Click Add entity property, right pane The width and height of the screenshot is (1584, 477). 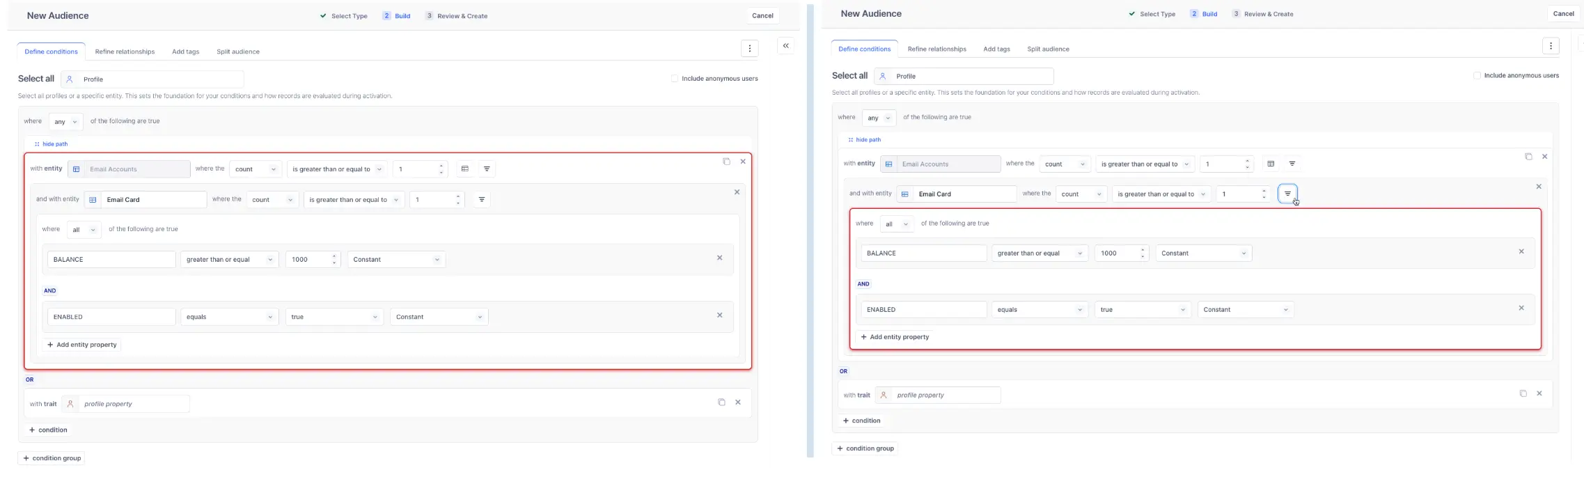tap(895, 337)
